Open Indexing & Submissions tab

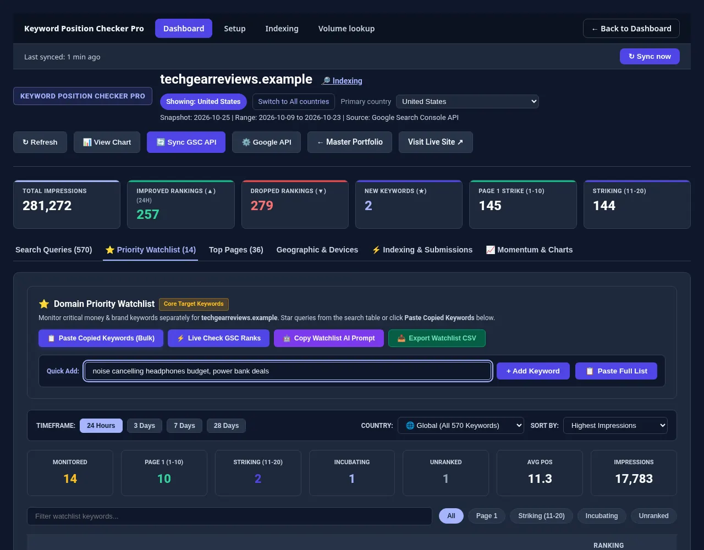[x=422, y=250]
